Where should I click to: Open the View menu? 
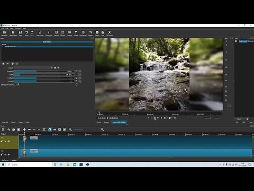[x=12, y=28]
